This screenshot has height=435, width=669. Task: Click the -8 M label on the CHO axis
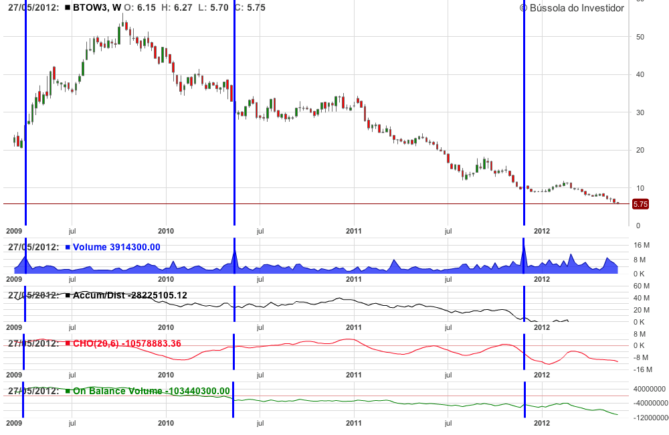pyautogui.click(x=641, y=358)
